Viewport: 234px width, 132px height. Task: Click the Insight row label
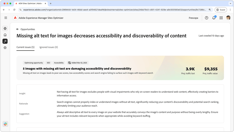pos(22,94)
